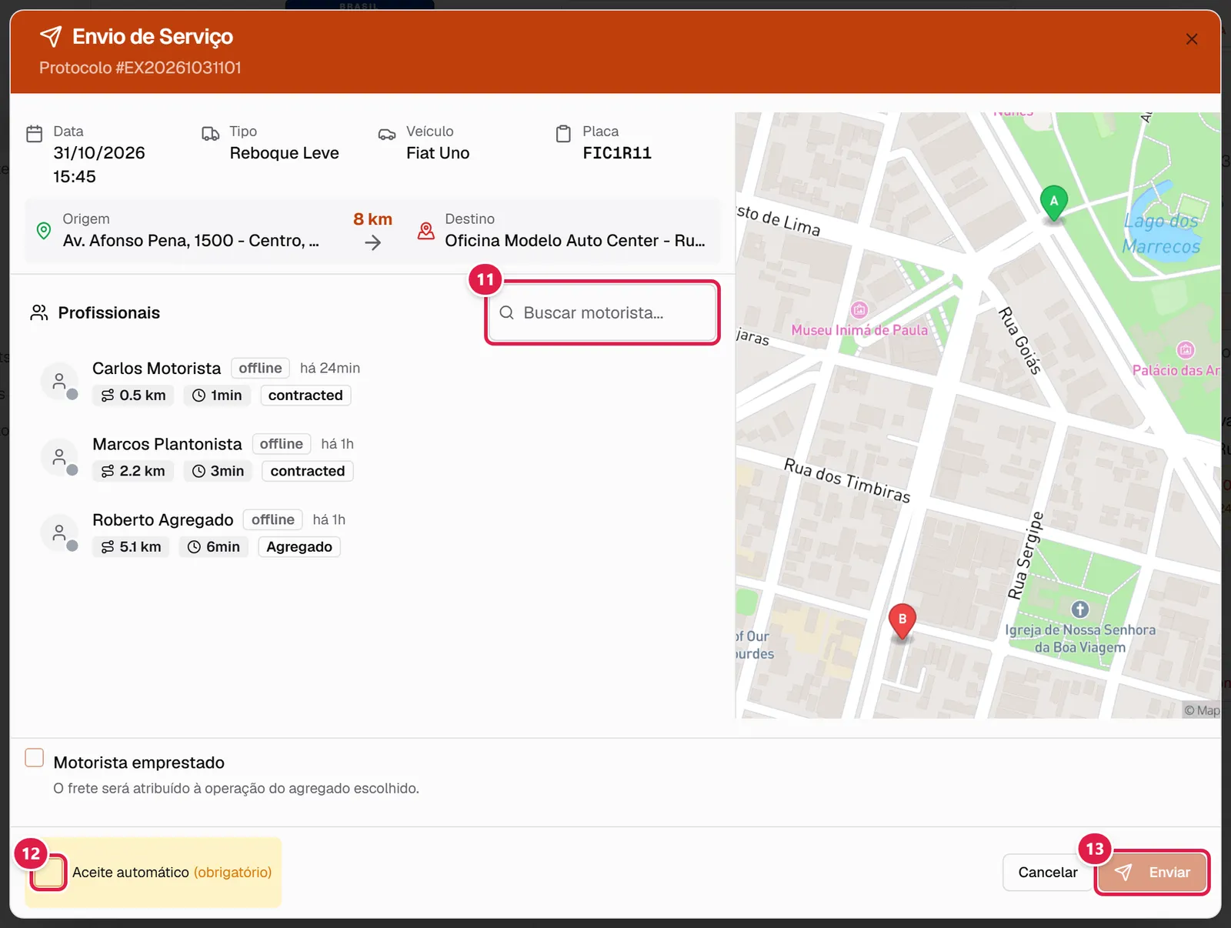Select Roberto Agregado avatar
This screenshot has height=928, width=1231.
tap(59, 532)
